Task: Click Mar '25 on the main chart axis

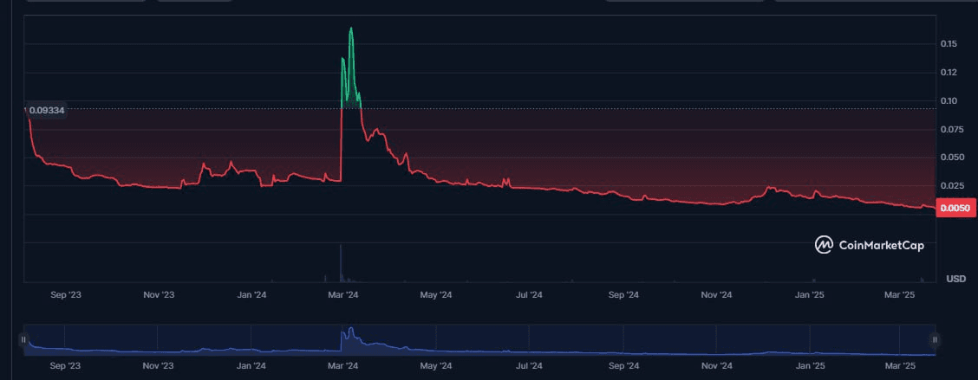Action: pyautogui.click(x=900, y=294)
